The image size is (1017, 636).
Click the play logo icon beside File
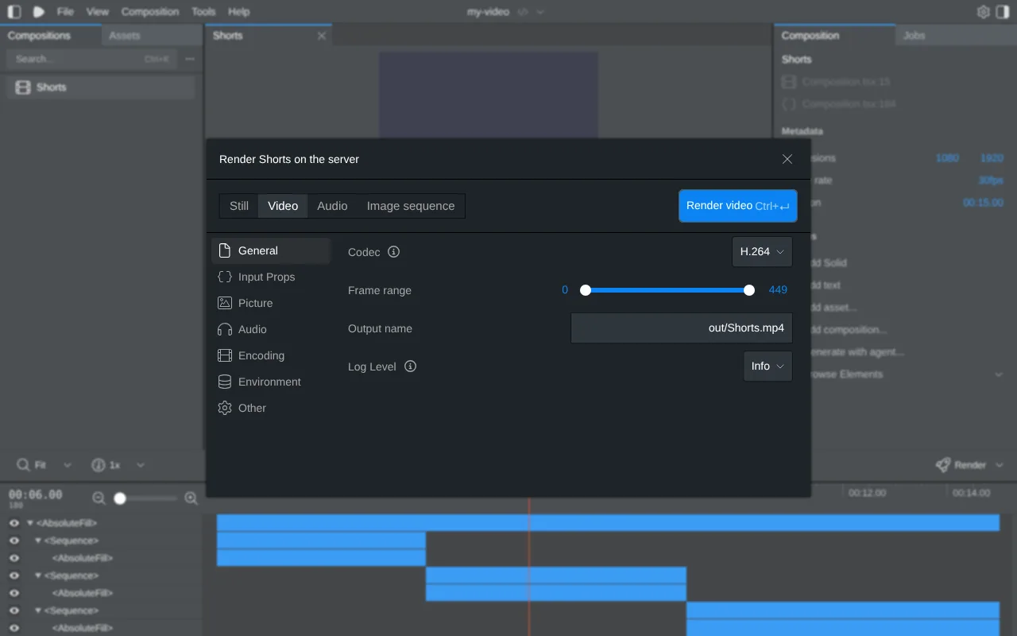(x=39, y=12)
